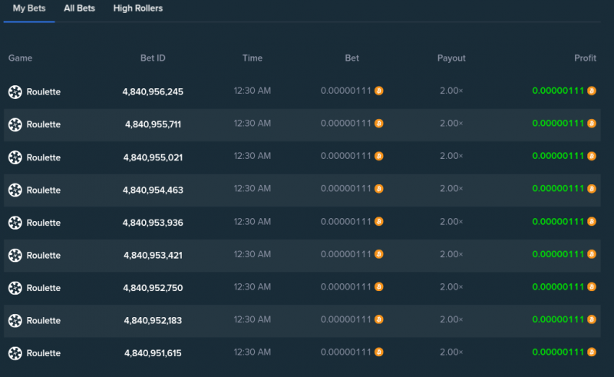Viewport: 614px width, 377px height.
Task: Click 2.00× payout in row 4,840,952,183
Action: pyautogui.click(x=451, y=319)
